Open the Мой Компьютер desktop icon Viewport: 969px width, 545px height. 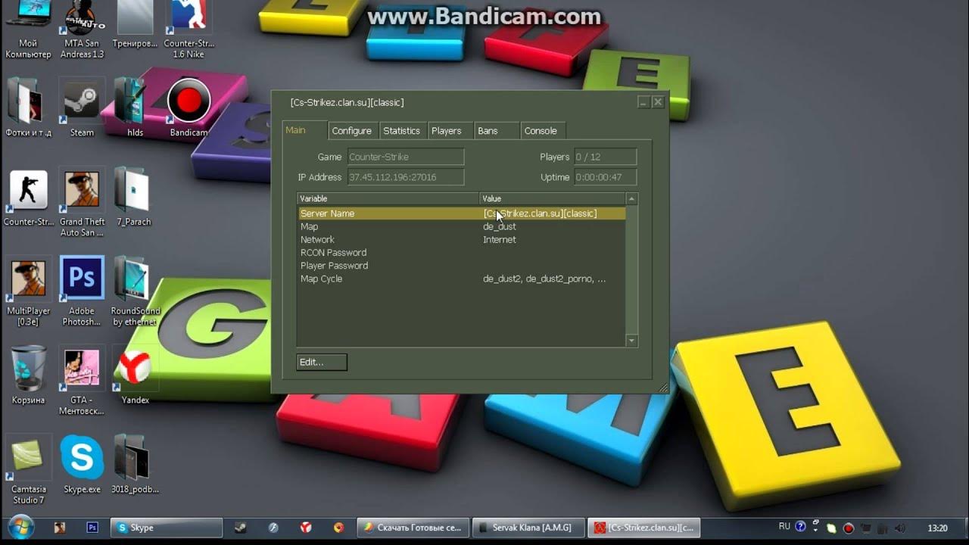[x=28, y=29]
